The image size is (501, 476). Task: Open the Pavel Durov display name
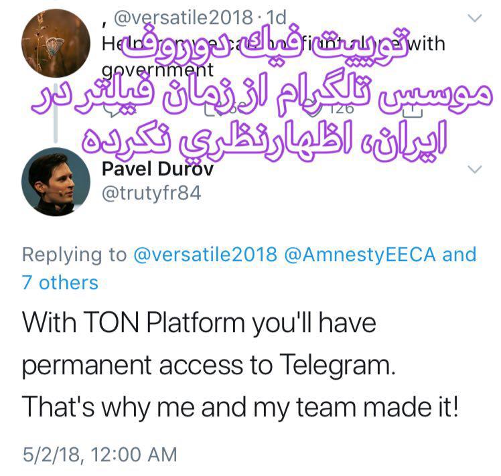157,169
